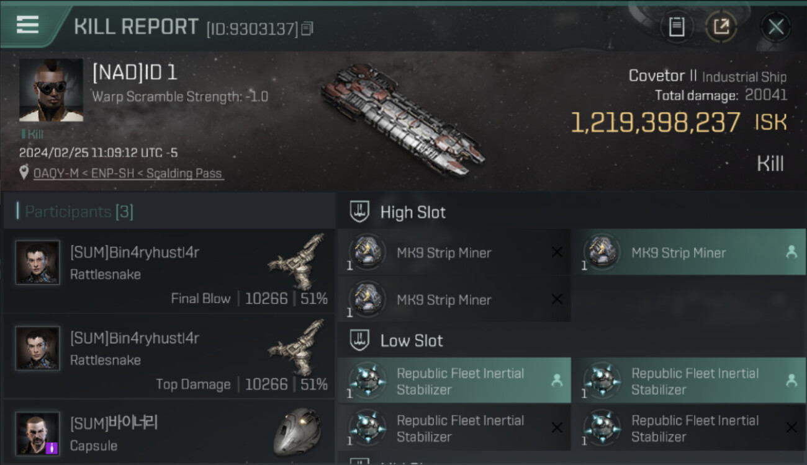Copy the kill report ID icon
Viewport: 807px width, 465px height.
(307, 29)
